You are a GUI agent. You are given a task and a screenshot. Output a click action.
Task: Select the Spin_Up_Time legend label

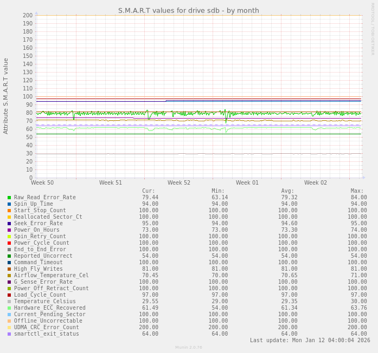(34, 204)
